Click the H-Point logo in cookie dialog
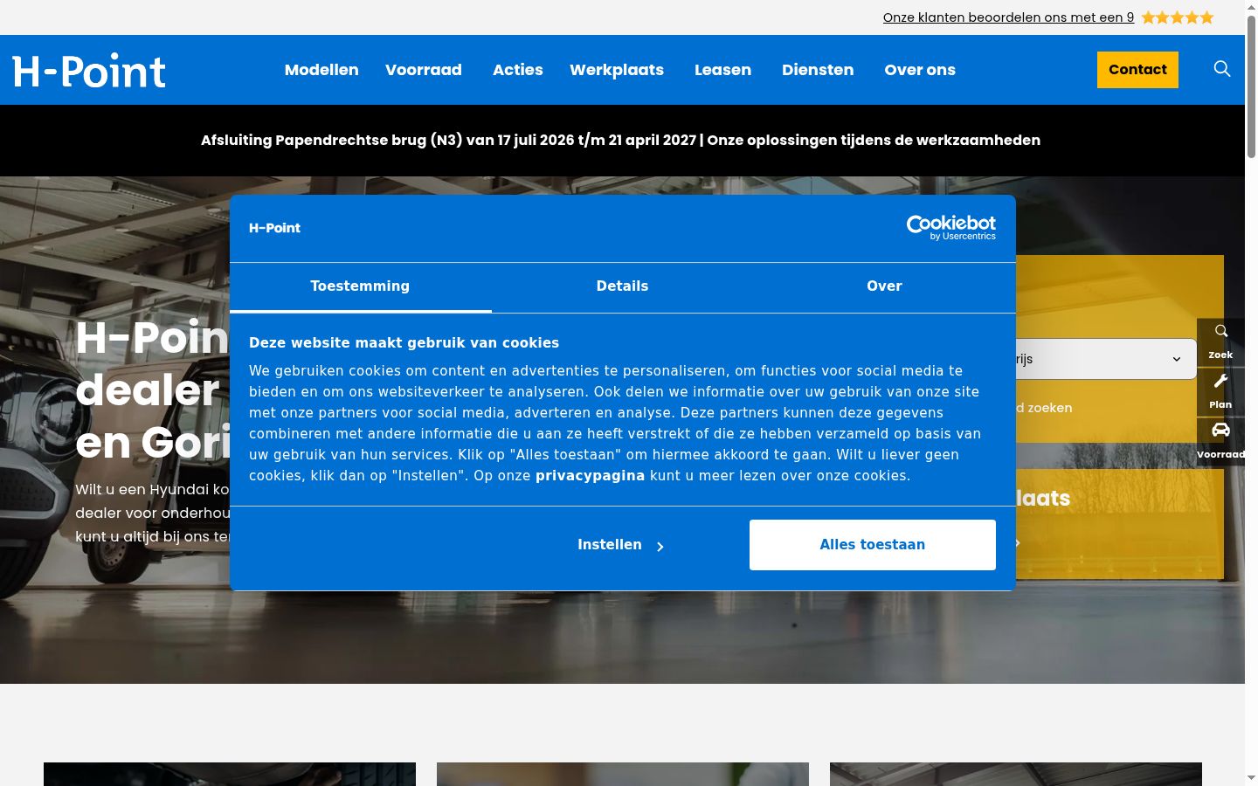The height and width of the screenshot is (786, 1258). (274, 228)
